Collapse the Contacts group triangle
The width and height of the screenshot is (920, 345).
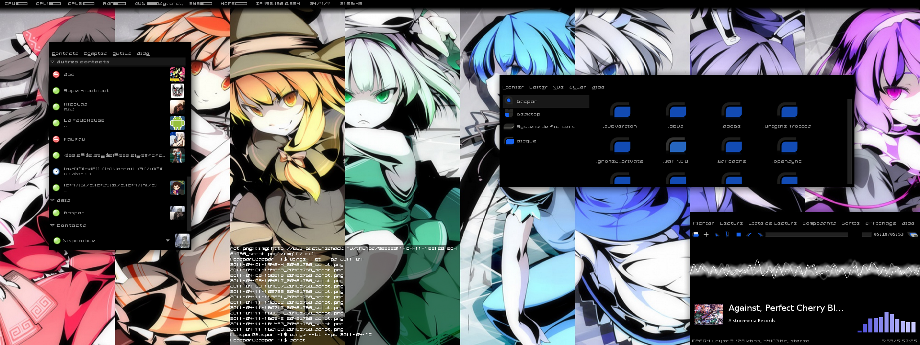[x=53, y=226]
